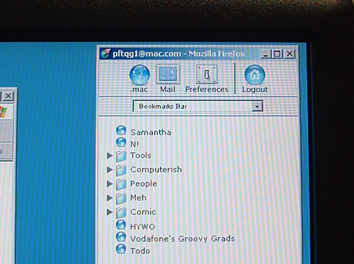Click the globe icon beside Samantha
Viewport: 354px width, 264px height.
(x=121, y=131)
